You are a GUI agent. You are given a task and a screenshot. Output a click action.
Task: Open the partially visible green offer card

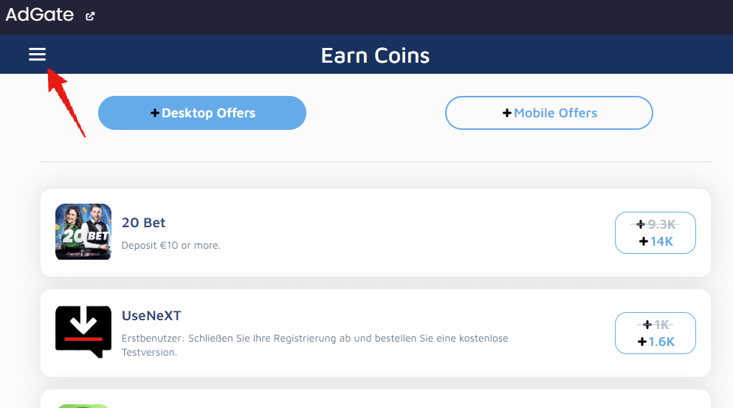click(376, 399)
